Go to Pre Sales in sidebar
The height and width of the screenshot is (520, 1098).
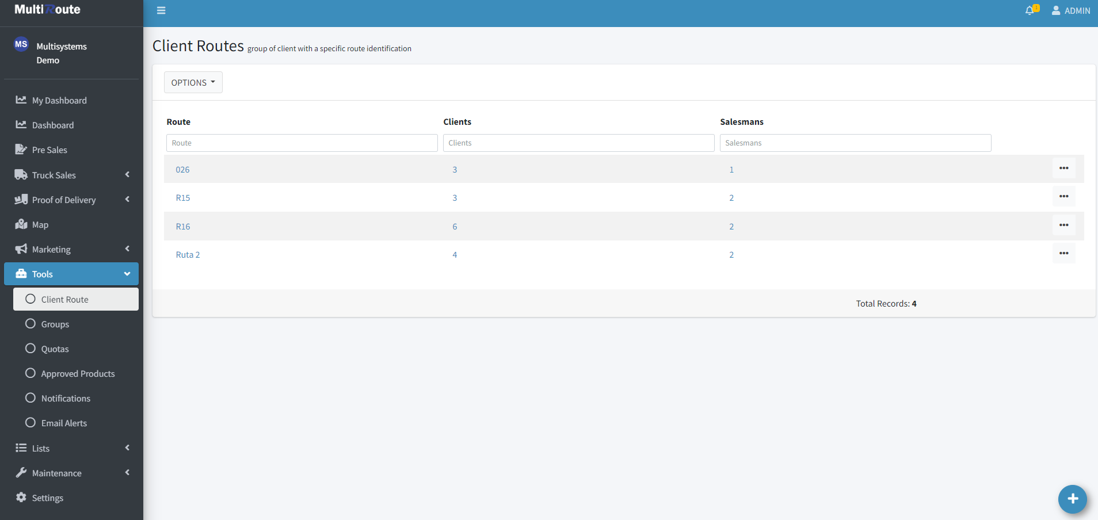coord(49,150)
